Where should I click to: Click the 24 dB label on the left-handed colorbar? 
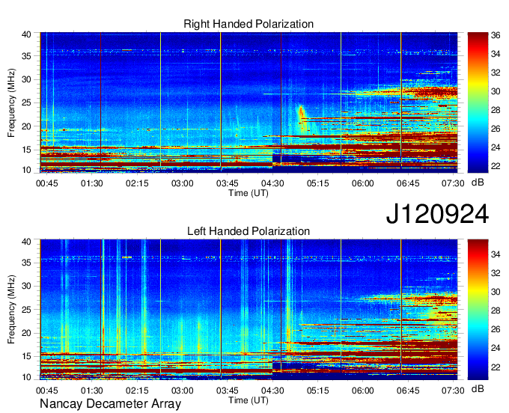coord(496,348)
